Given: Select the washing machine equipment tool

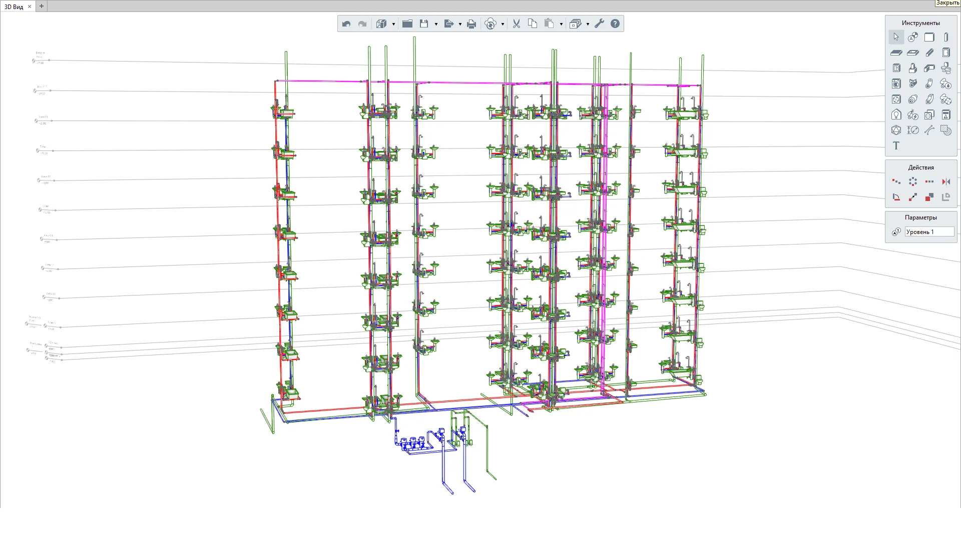Looking at the screenshot, I should pyautogui.click(x=896, y=83).
